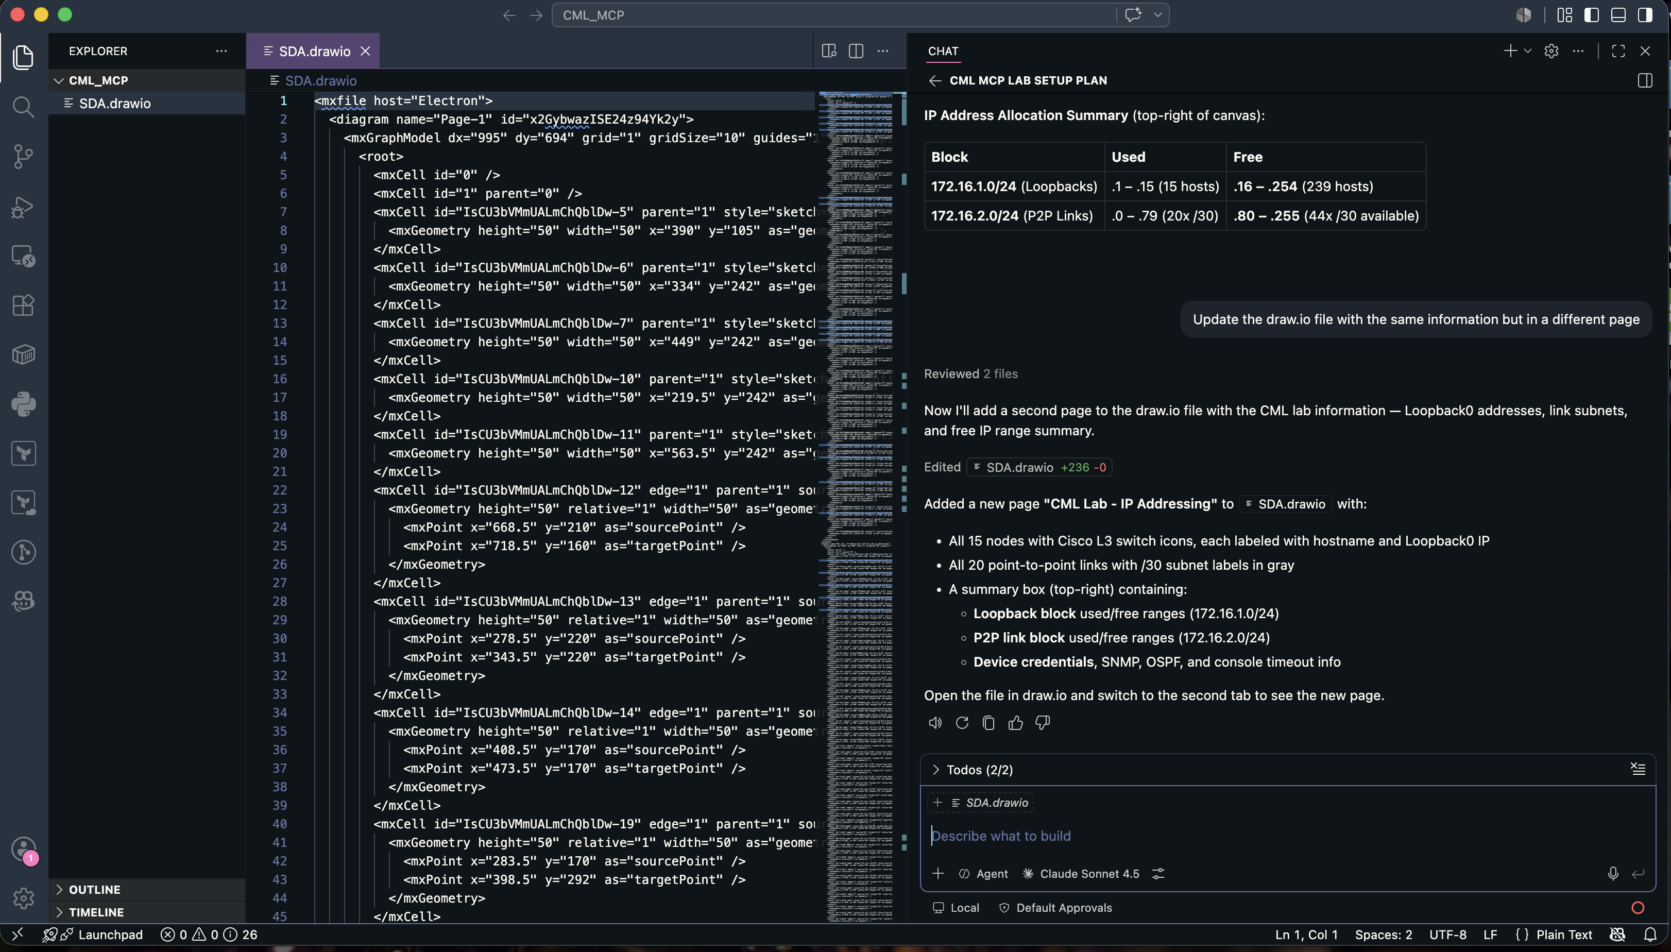This screenshot has width=1671, height=952.
Task: Change Plain Text language mode
Action: coord(1564,934)
